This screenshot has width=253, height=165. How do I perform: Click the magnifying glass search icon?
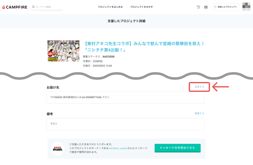click(x=33, y=7)
